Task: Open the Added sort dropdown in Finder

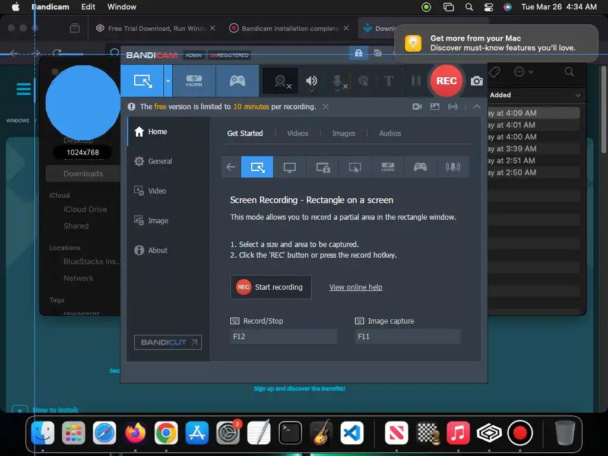Action: 578,96
